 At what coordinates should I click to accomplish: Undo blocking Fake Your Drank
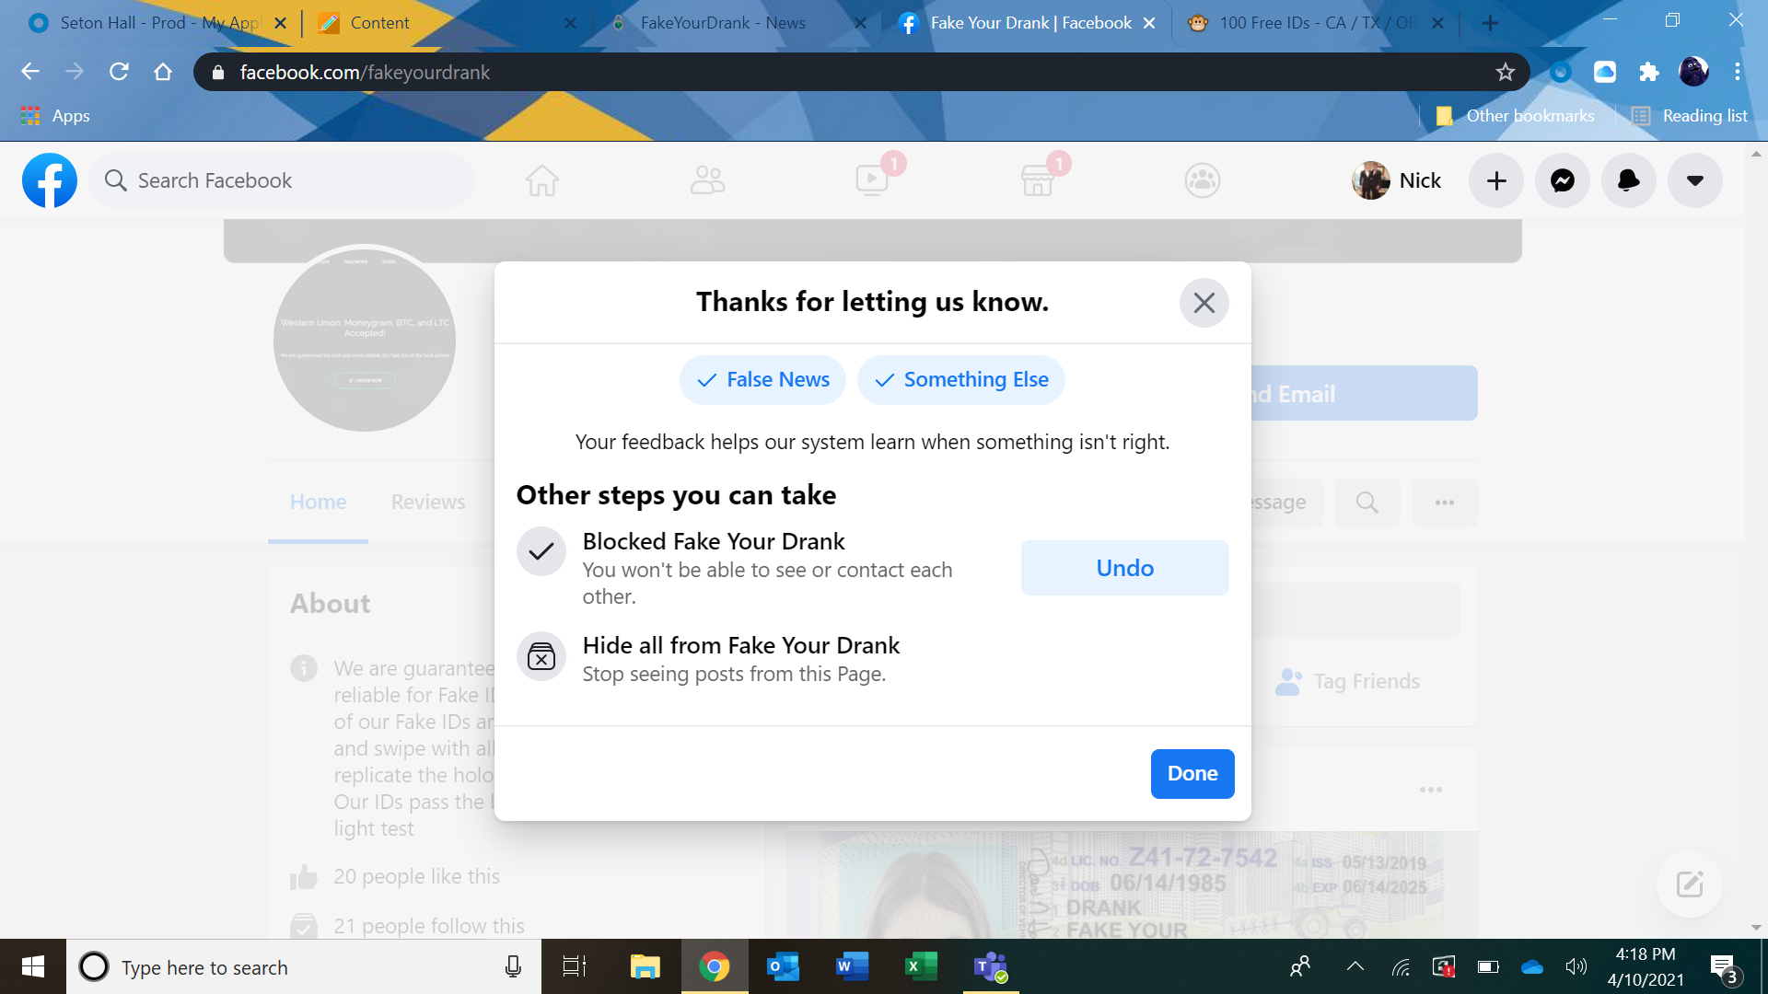tap(1124, 568)
